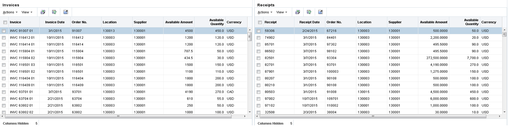Detach the Invoices table

click(x=66, y=12)
